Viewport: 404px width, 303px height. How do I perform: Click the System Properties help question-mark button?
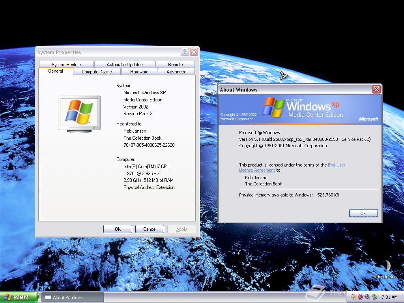[x=185, y=52]
